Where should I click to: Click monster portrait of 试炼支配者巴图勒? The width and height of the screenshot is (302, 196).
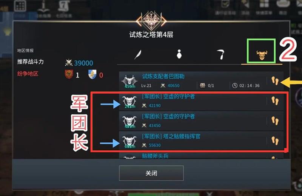[x=129, y=81]
